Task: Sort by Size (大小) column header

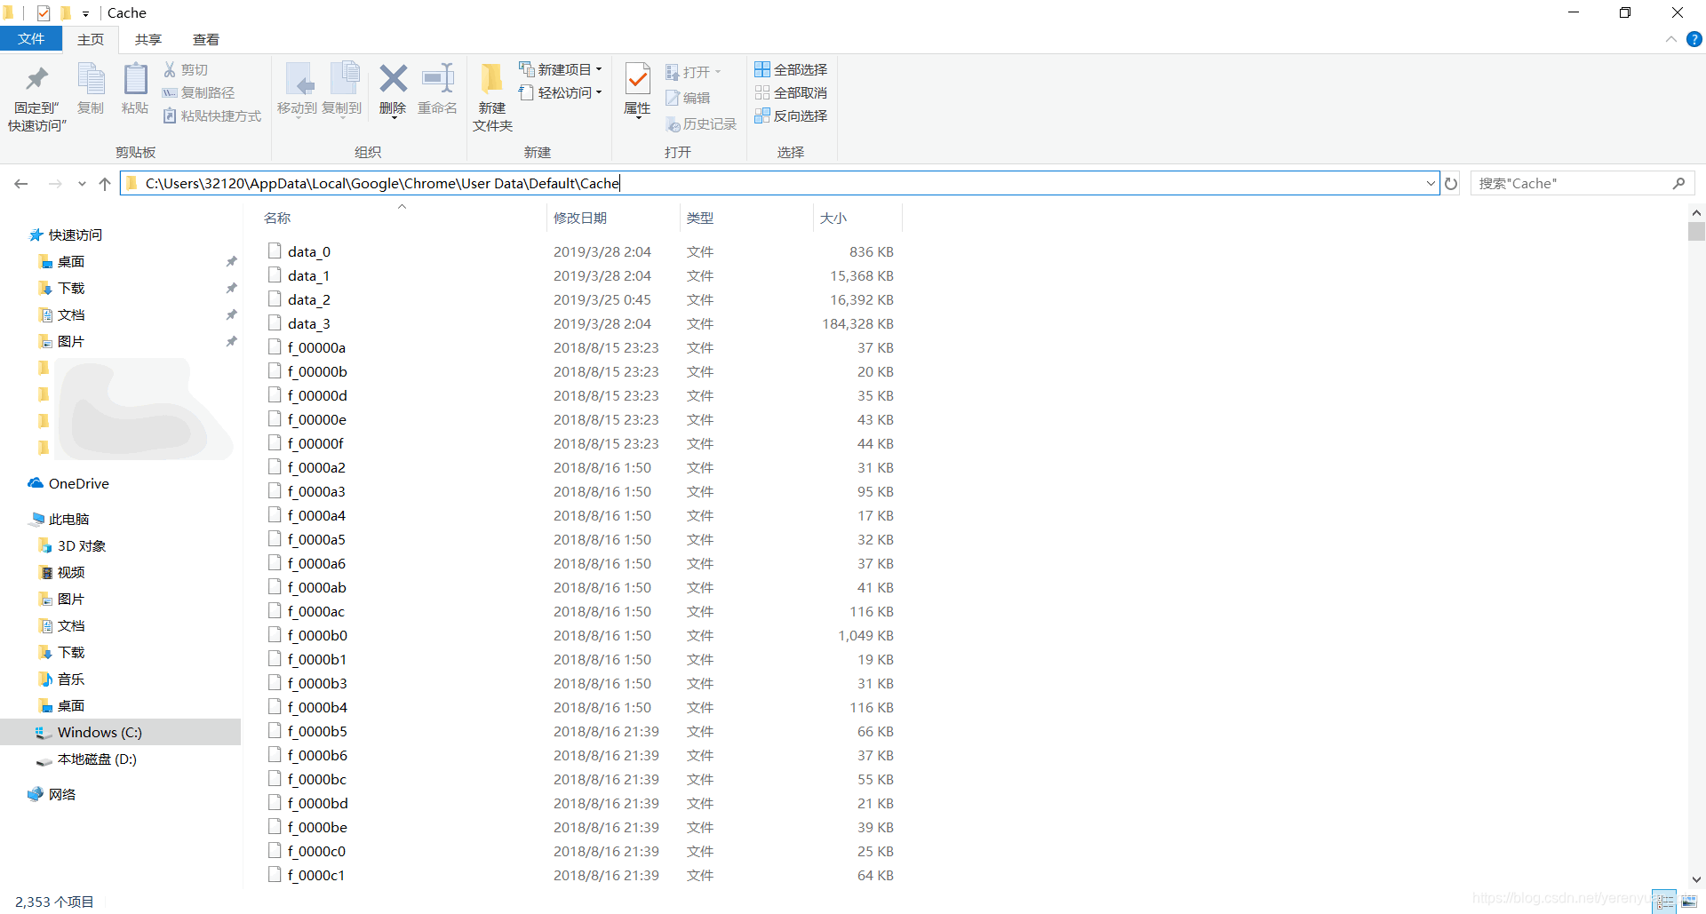Action: click(x=833, y=218)
